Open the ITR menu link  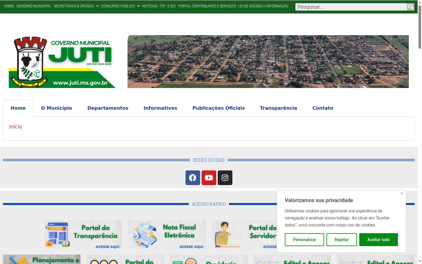coord(162,6)
